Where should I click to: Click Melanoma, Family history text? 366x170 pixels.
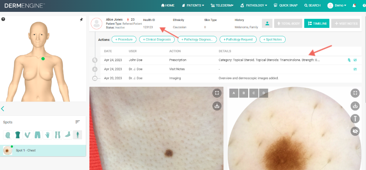pyautogui.click(x=246, y=27)
